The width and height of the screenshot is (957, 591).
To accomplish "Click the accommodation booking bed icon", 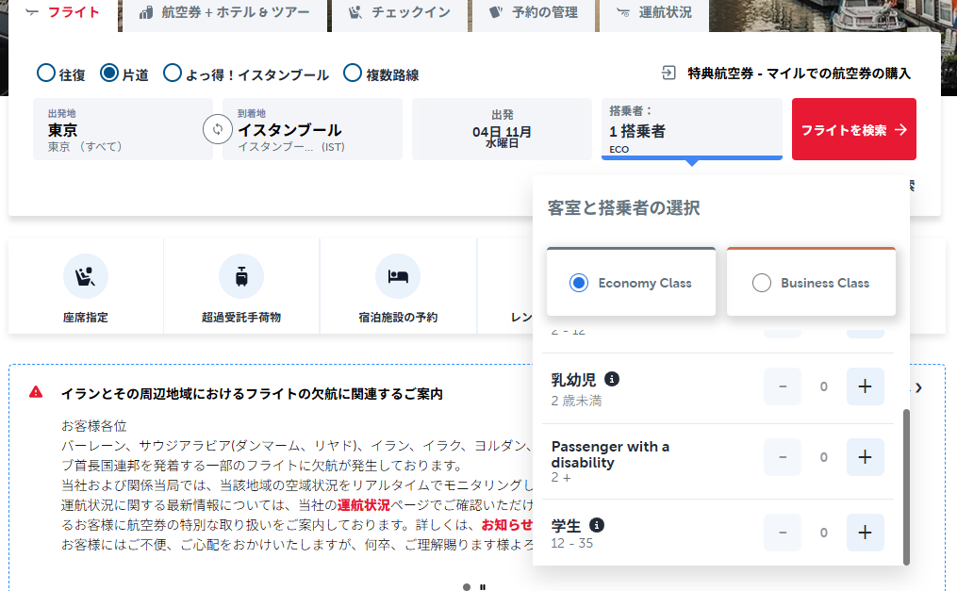I will point(397,276).
